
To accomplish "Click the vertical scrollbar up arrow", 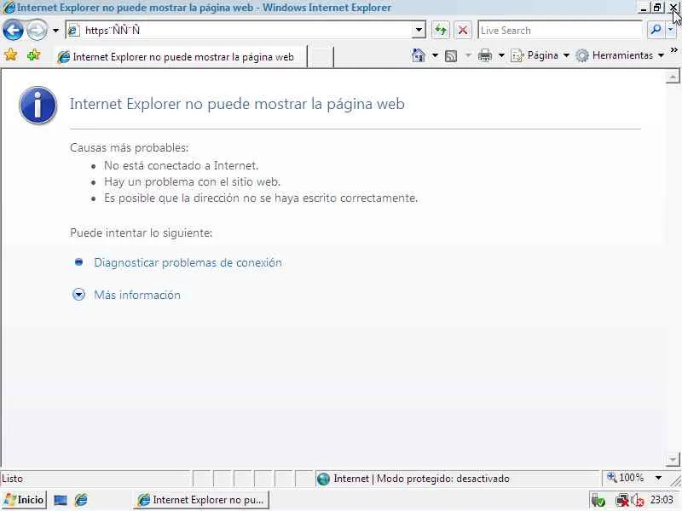I will (673, 77).
